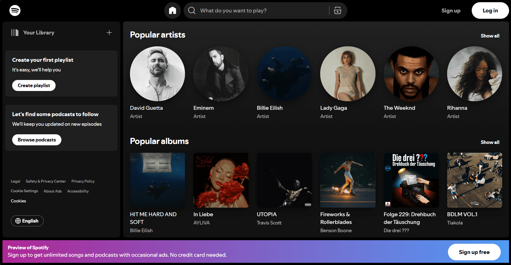Open UTOPIA album cover

[284, 180]
